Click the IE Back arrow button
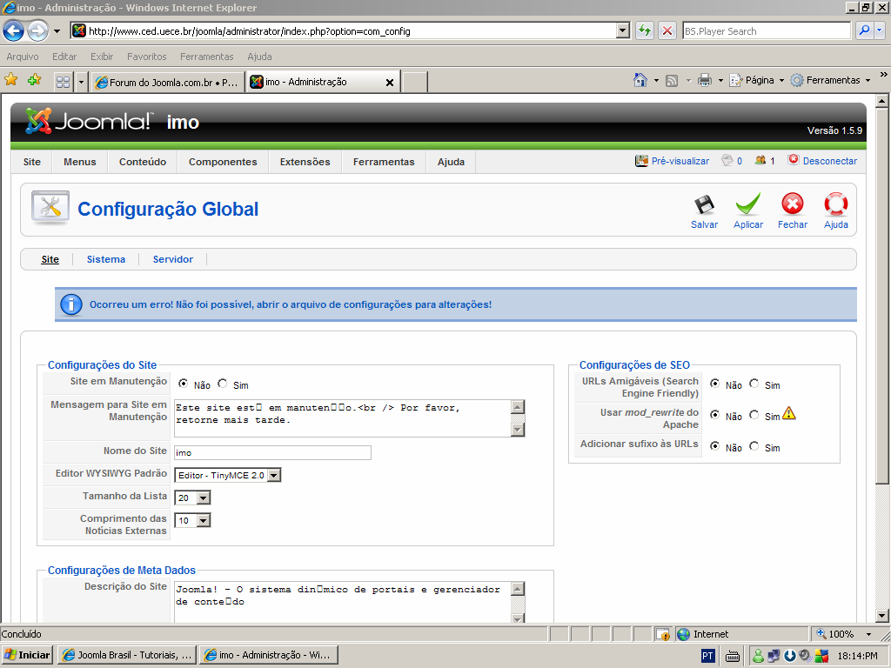The height and width of the screenshot is (668, 891). click(14, 30)
